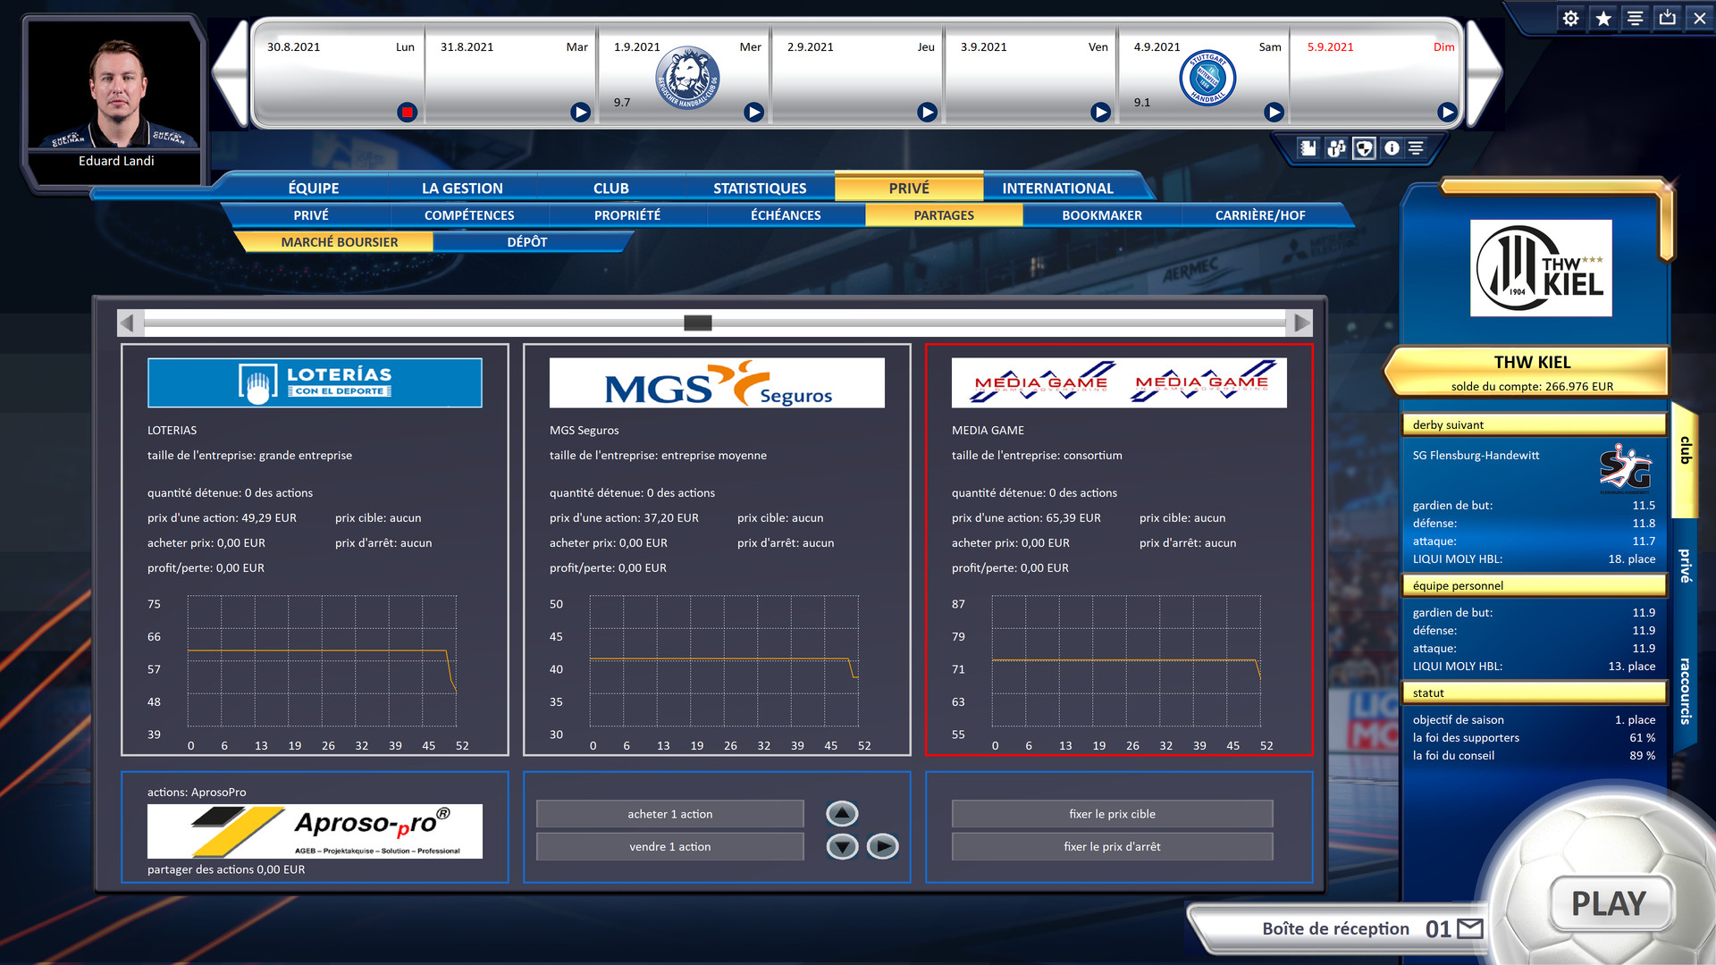Click the acheter 1 action button
The image size is (1716, 965).
coord(669,814)
